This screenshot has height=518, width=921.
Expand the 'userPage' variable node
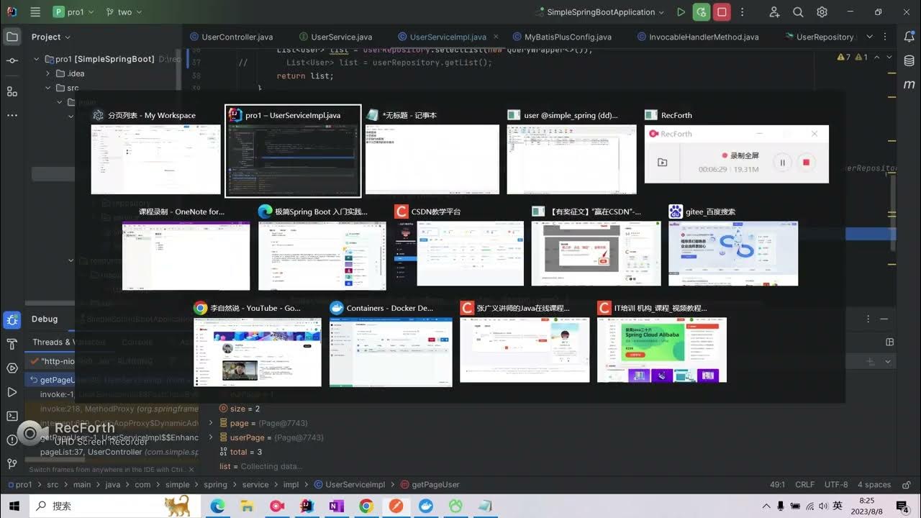211,437
